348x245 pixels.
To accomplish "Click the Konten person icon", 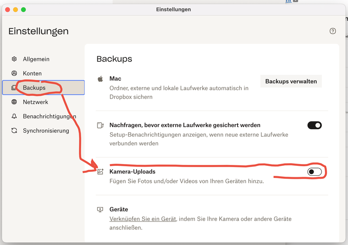I will click(x=14, y=74).
